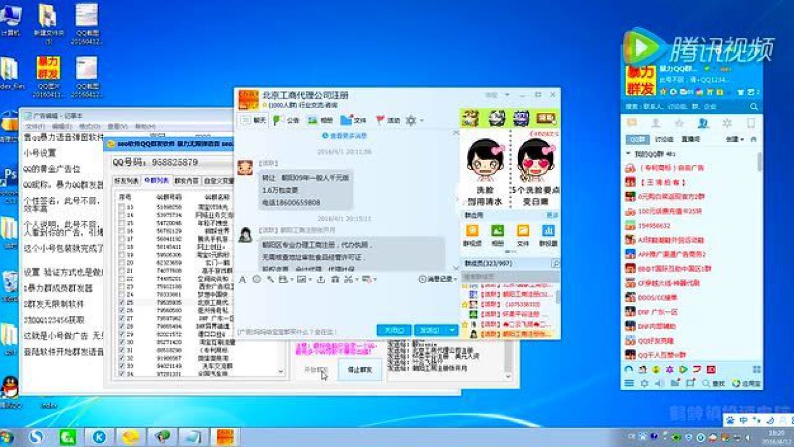Check row 13 in the group list
The height and width of the screenshot is (447, 794).
[x=121, y=207]
